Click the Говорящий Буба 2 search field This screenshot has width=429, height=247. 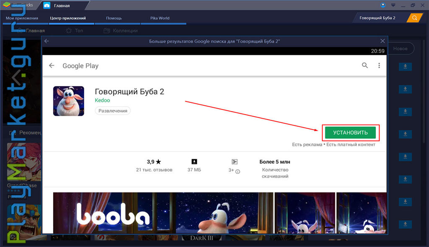(379, 18)
